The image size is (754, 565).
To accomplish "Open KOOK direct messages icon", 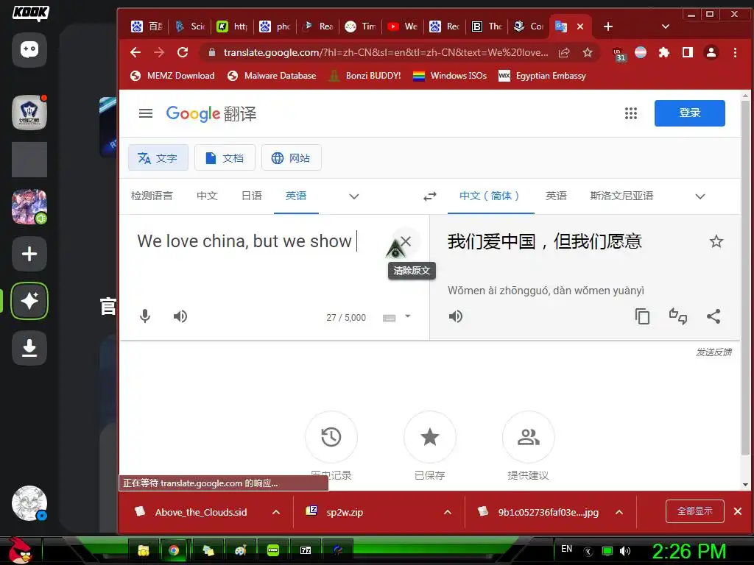I will click(x=29, y=50).
